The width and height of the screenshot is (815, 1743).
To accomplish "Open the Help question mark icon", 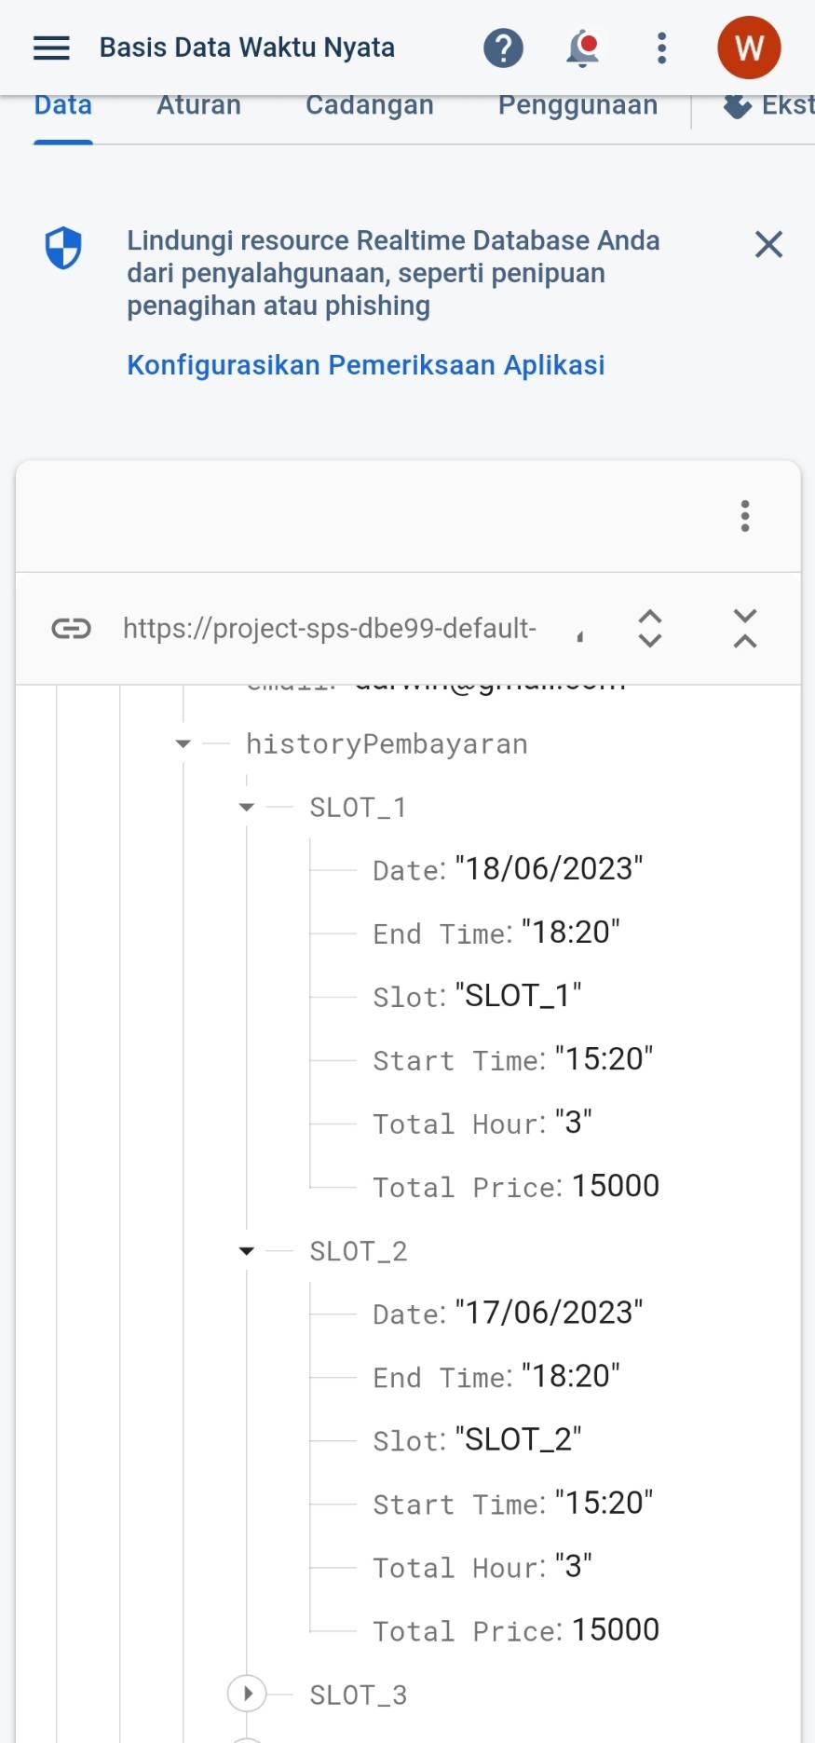I will pos(503,48).
